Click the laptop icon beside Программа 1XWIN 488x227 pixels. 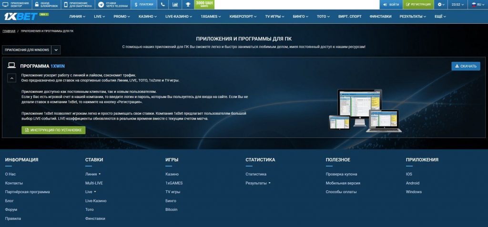tap(11, 66)
